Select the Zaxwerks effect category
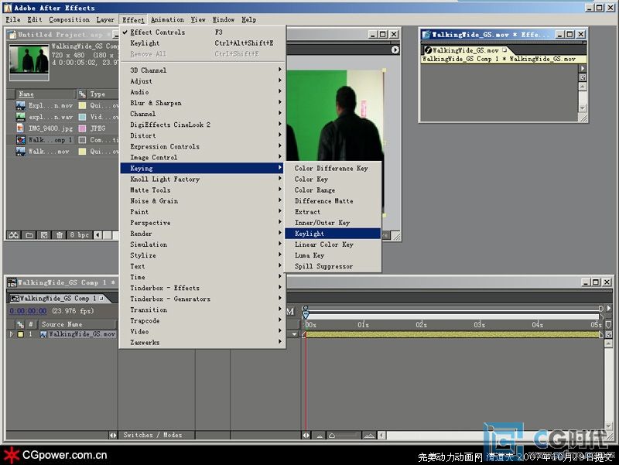The image size is (619, 465). click(203, 342)
